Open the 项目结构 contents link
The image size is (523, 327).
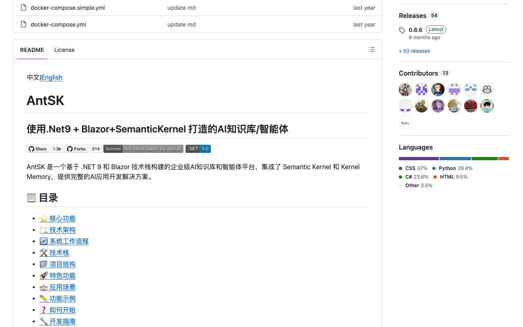pyautogui.click(x=58, y=264)
